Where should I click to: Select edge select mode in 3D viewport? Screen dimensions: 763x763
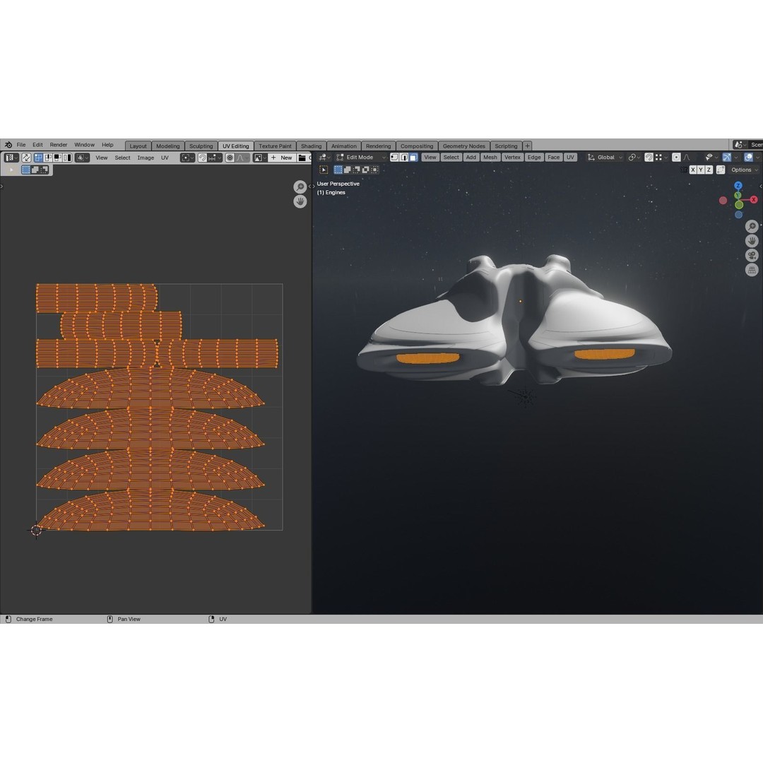click(404, 157)
